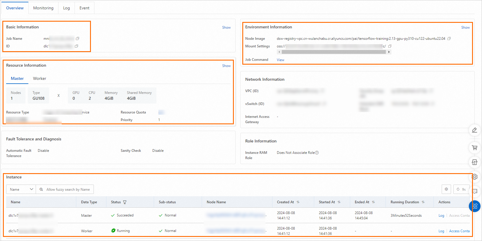Click help icon beside Does Not Associate Role
This screenshot has height=241, width=482.
(317, 153)
